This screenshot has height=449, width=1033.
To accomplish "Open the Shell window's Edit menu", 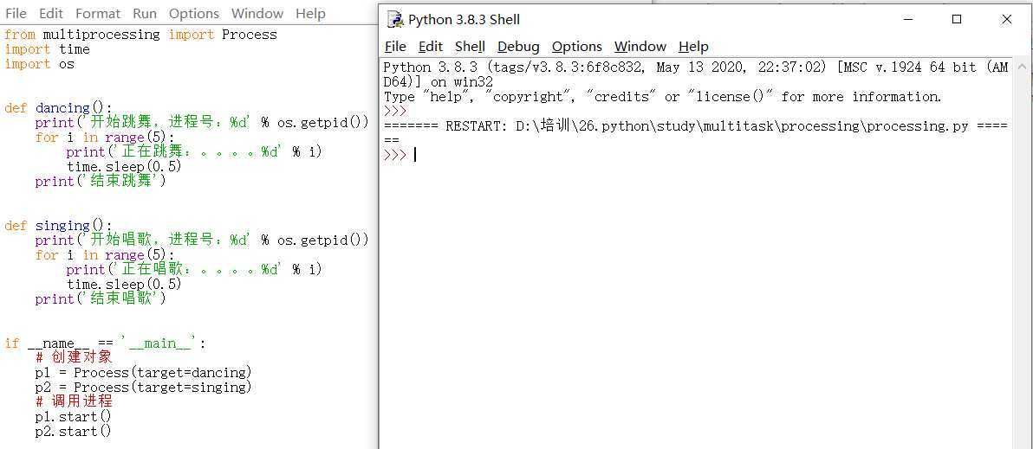I will [430, 47].
